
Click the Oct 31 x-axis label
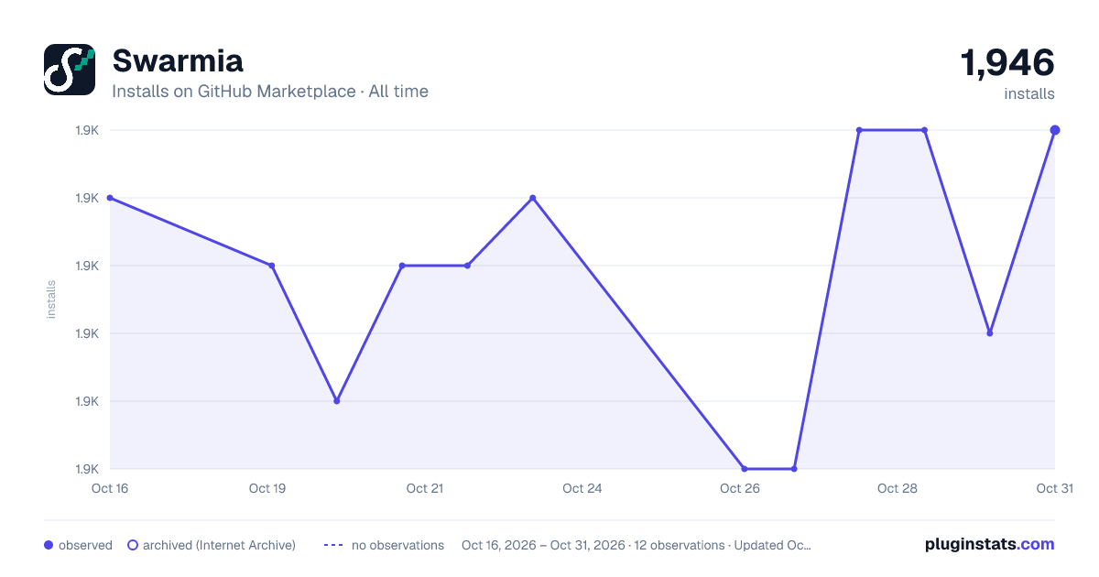tap(1054, 488)
